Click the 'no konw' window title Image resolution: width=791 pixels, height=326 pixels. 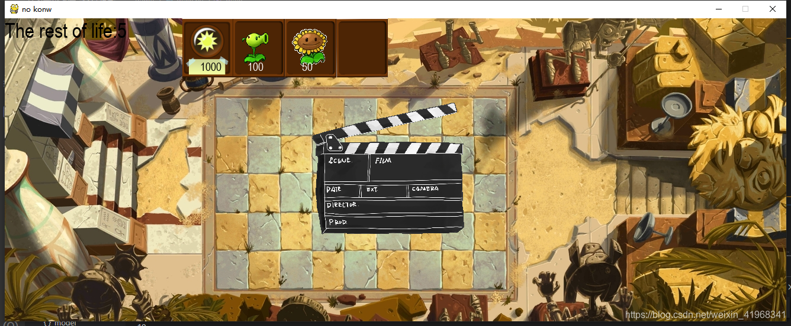37,9
